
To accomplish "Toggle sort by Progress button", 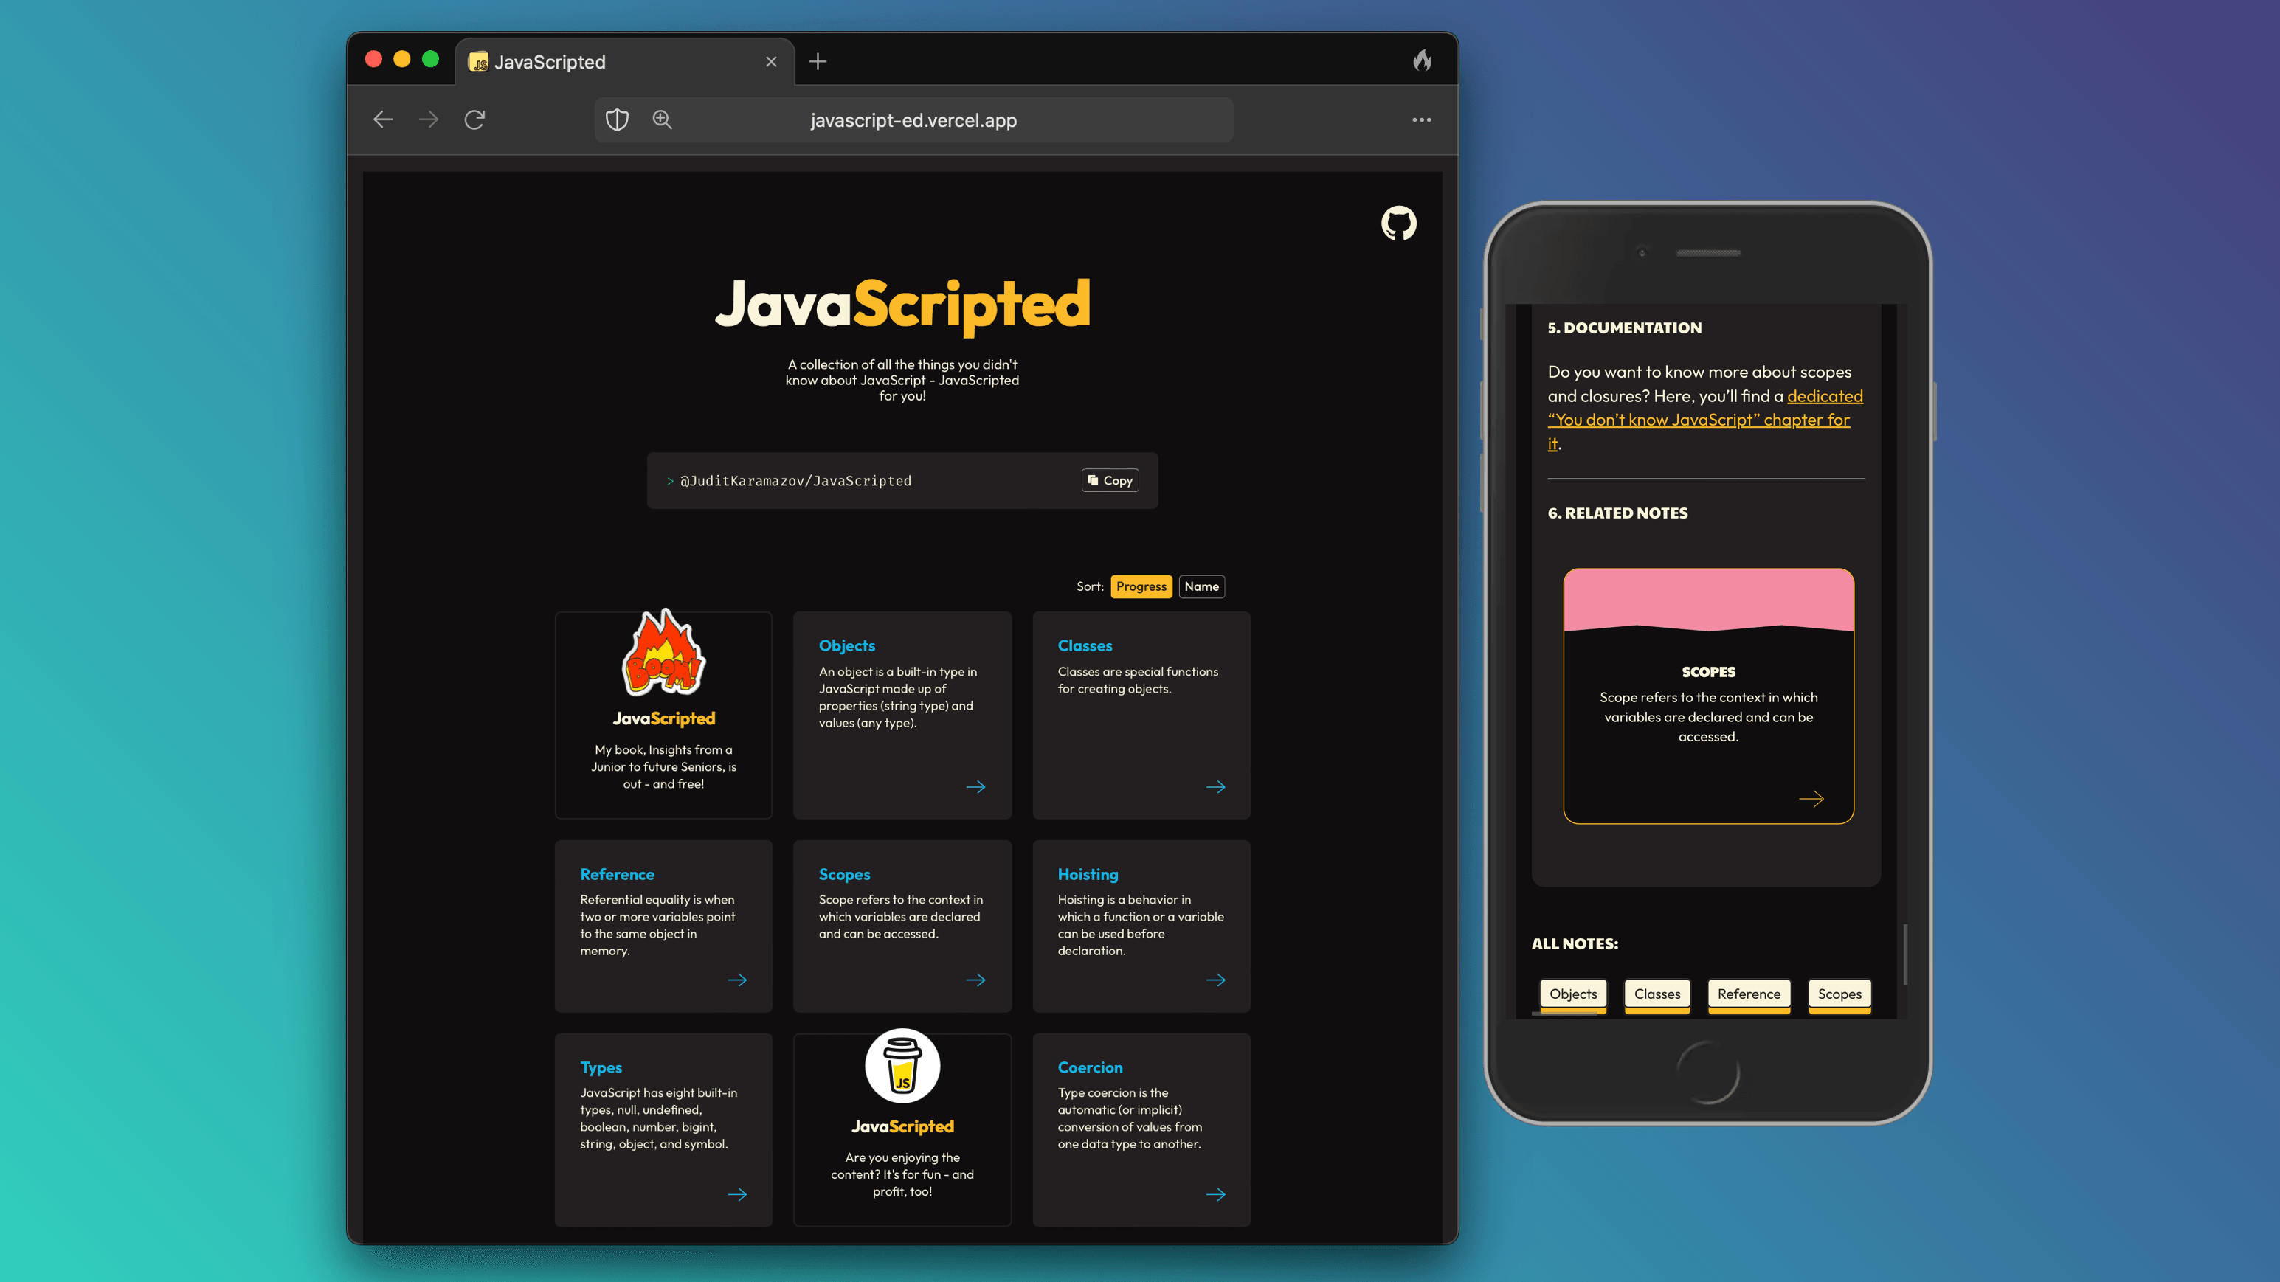I will (x=1140, y=586).
